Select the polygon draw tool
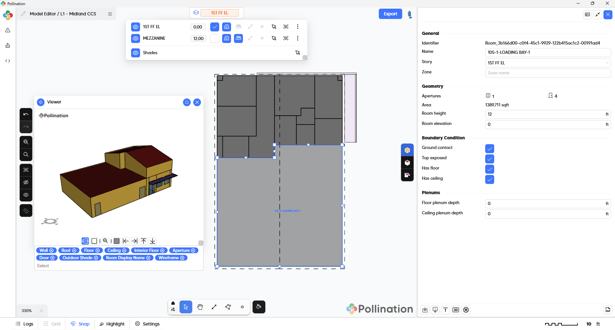Viewport: 615px width, 330px height. 228,307
